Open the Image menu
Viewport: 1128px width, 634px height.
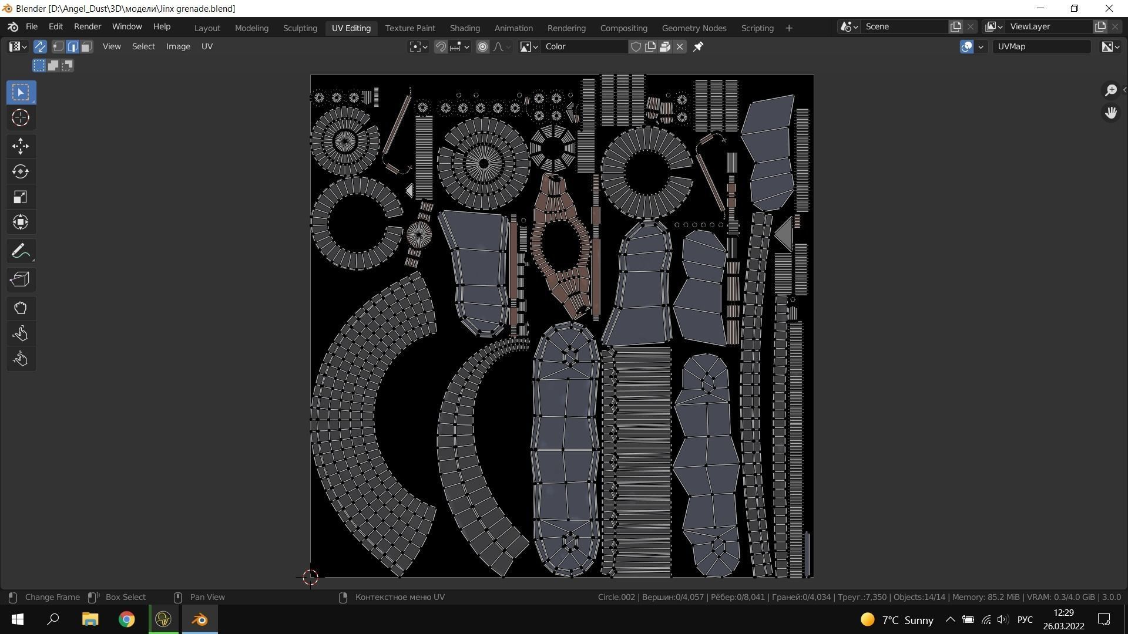pyautogui.click(x=178, y=46)
